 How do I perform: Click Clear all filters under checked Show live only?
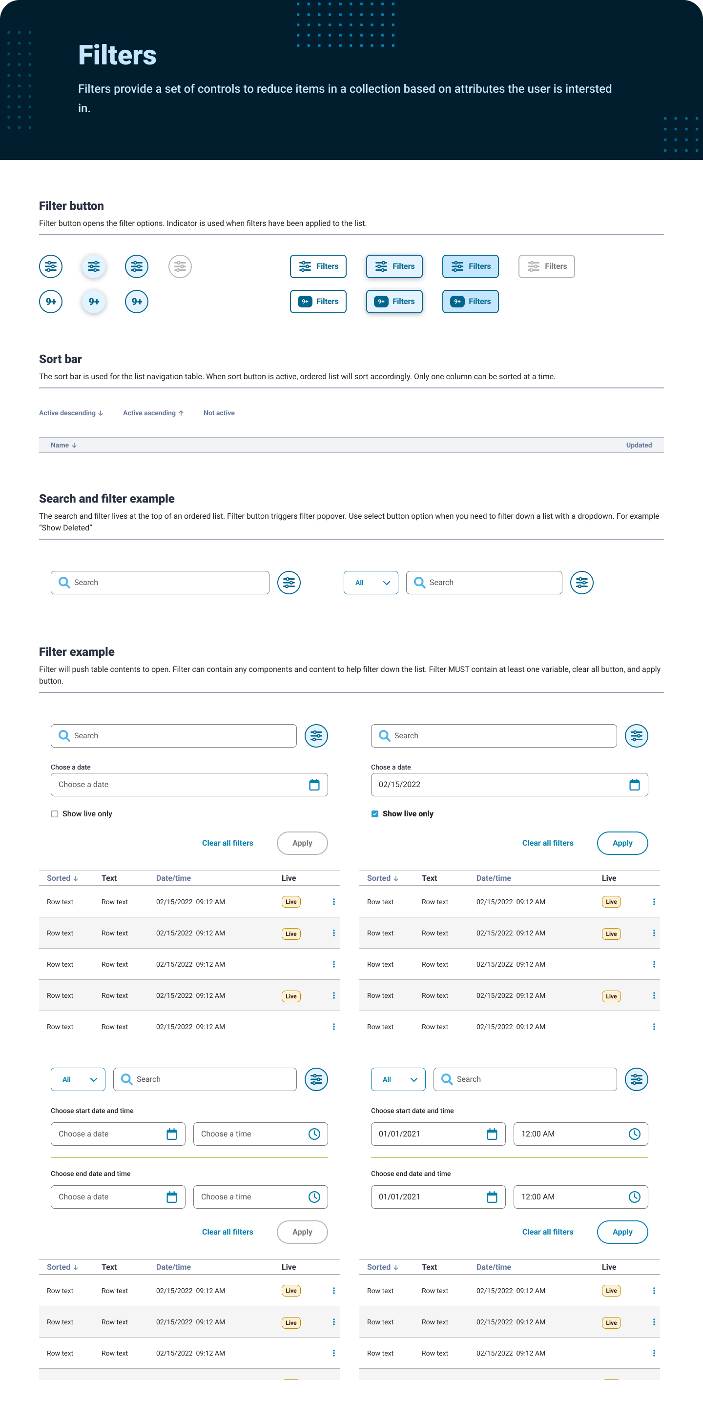click(x=548, y=843)
